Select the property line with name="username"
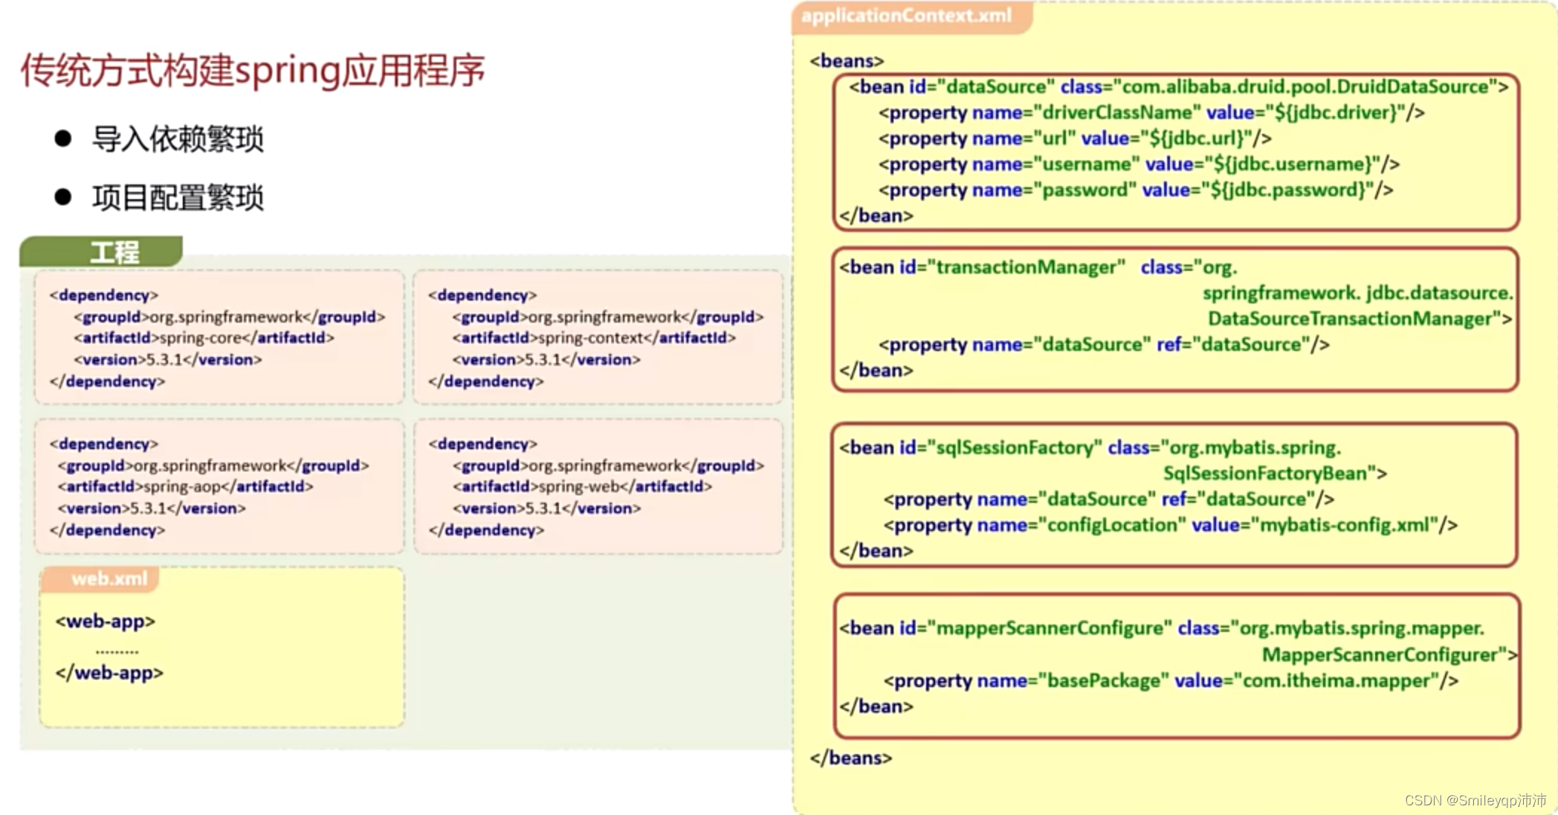The image size is (1558, 815). (1139, 164)
